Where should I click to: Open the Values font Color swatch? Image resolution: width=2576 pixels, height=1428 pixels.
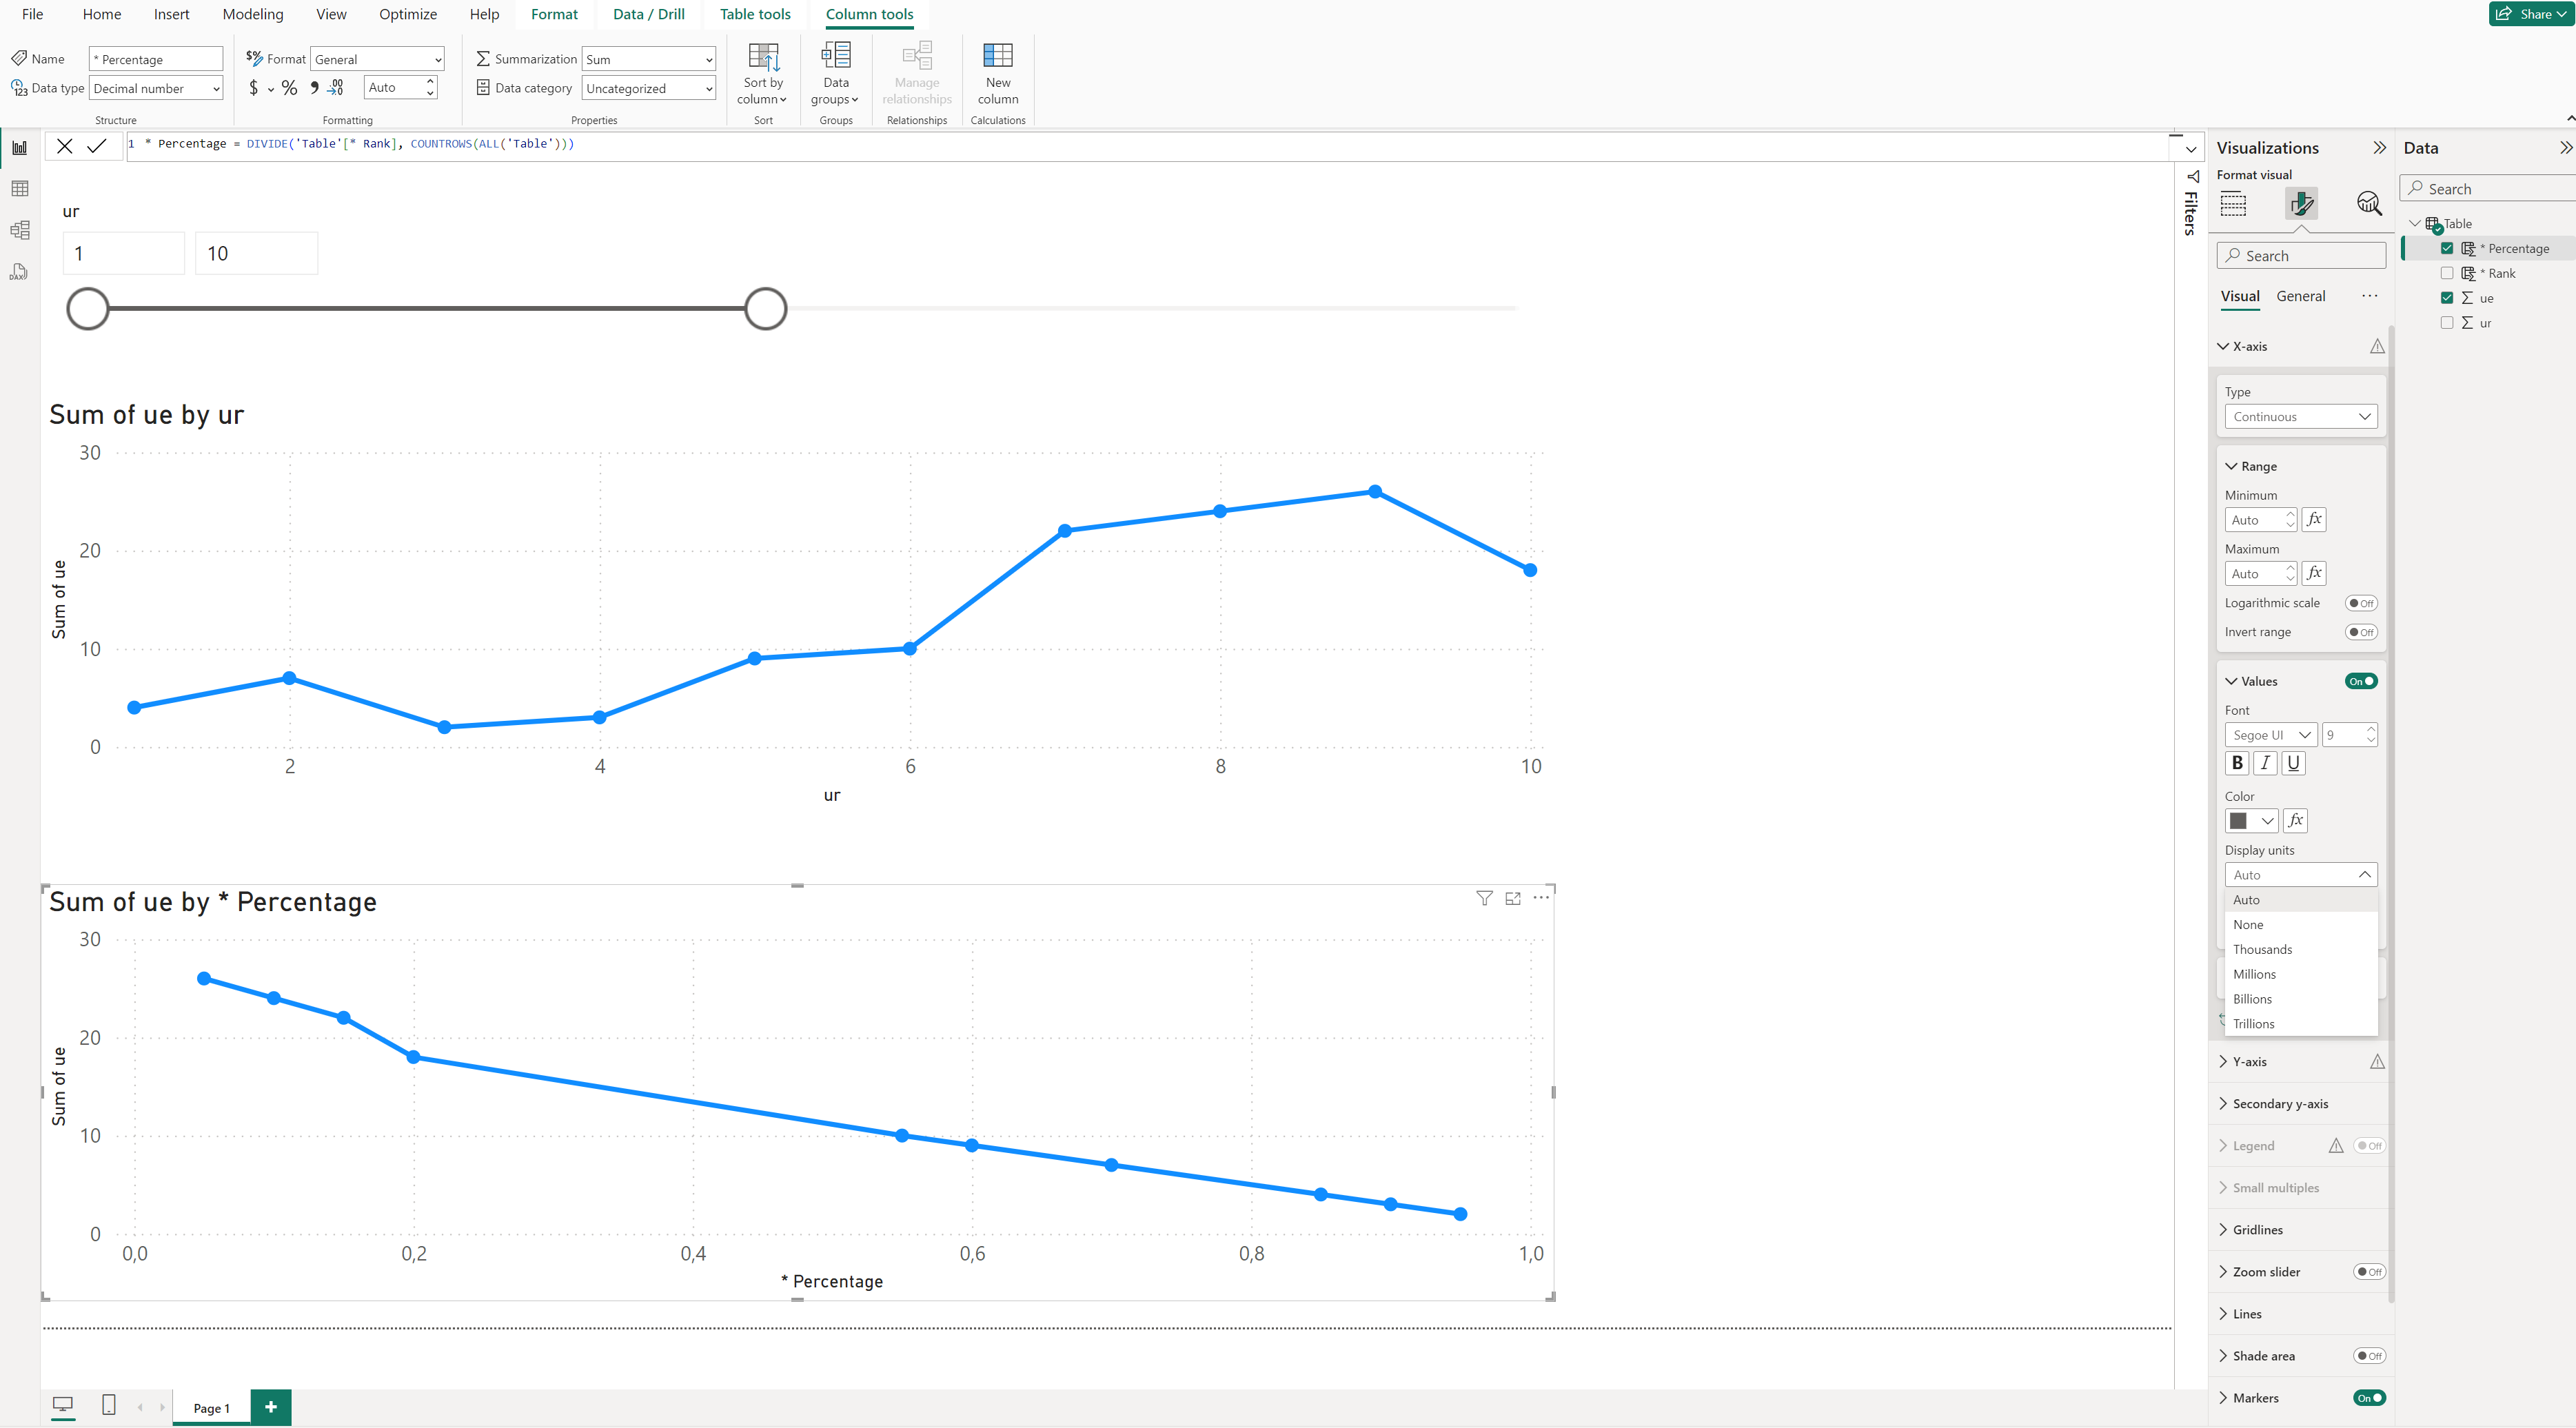point(2251,821)
